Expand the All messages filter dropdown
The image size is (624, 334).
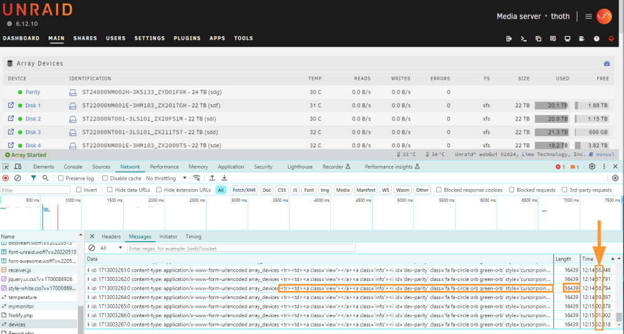pyautogui.click(x=111, y=248)
